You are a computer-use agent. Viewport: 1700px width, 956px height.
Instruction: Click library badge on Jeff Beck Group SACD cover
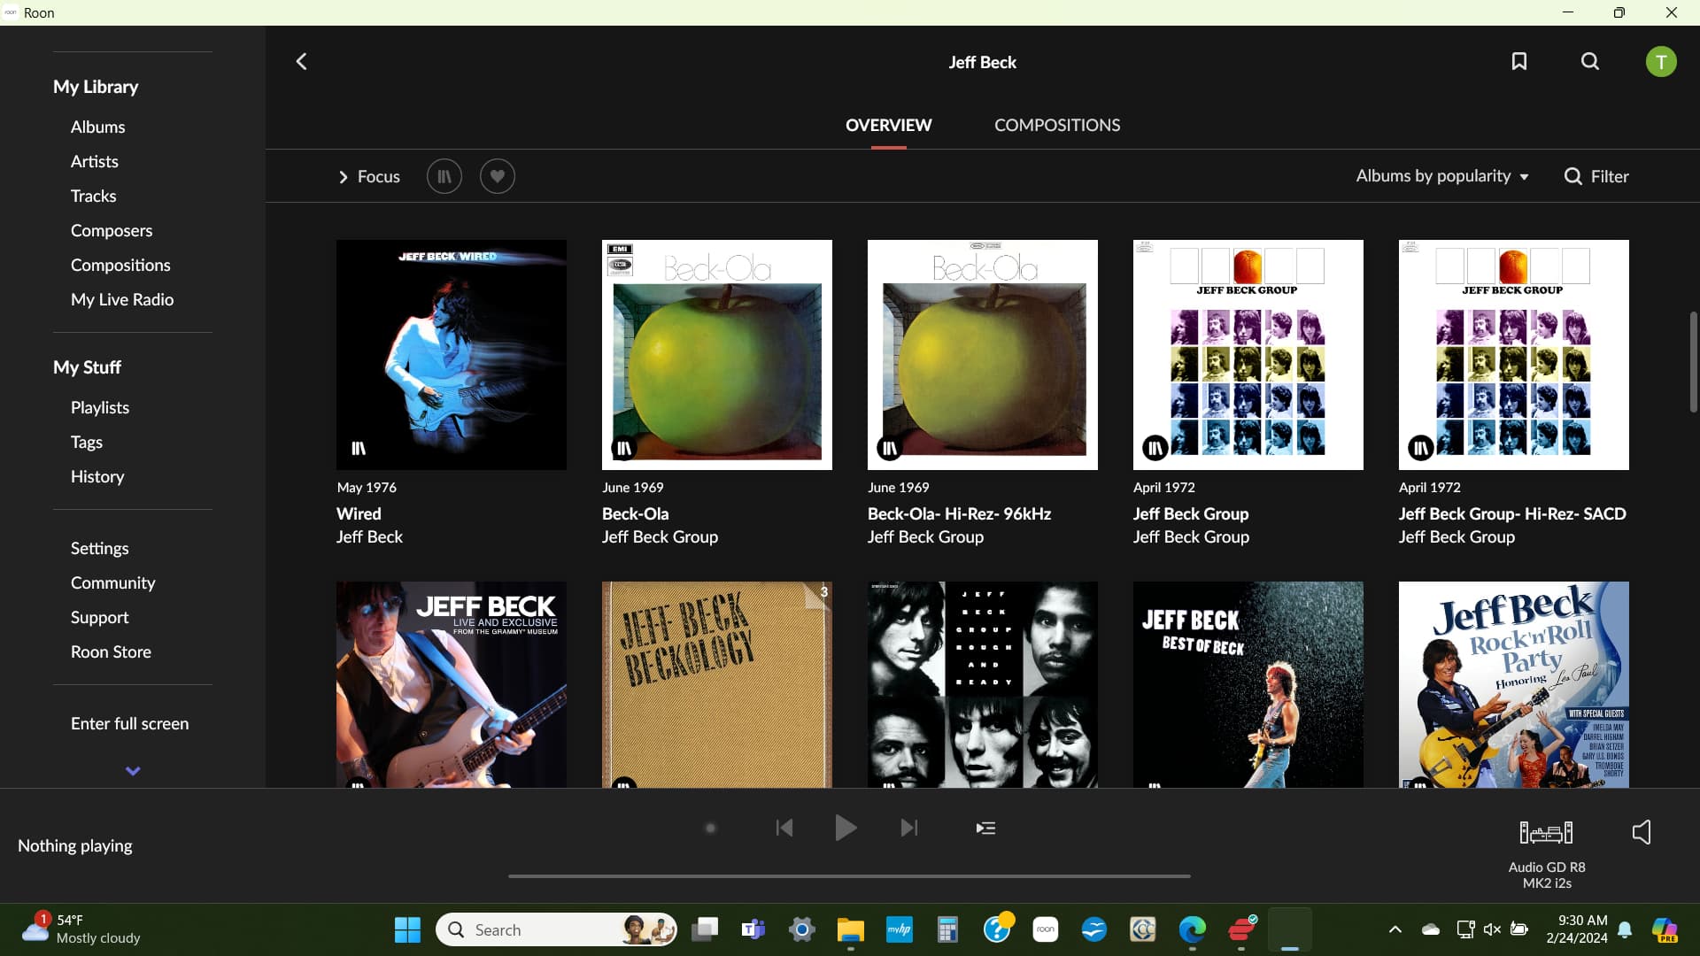(x=1420, y=448)
